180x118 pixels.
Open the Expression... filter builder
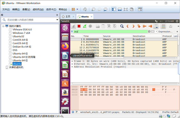pyautogui.click(x=166, y=32)
